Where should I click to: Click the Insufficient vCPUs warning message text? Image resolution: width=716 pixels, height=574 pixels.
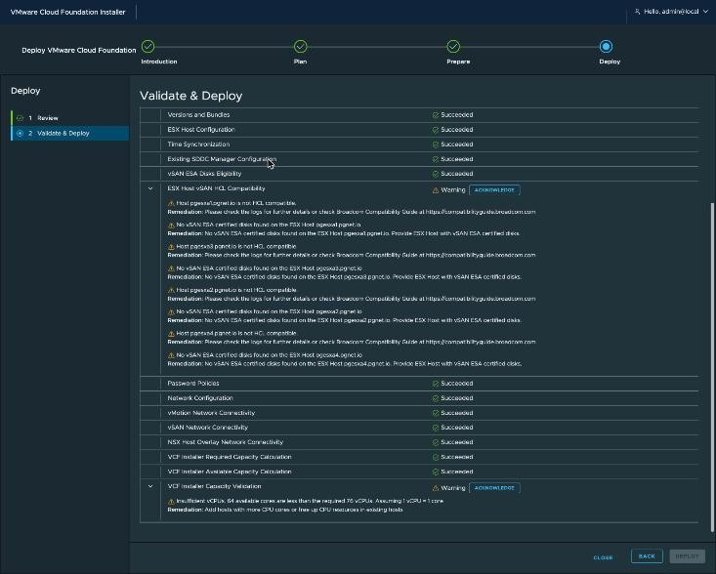click(310, 501)
